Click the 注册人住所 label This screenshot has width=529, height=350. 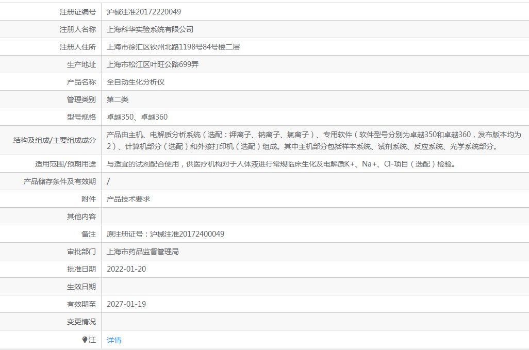(78, 47)
